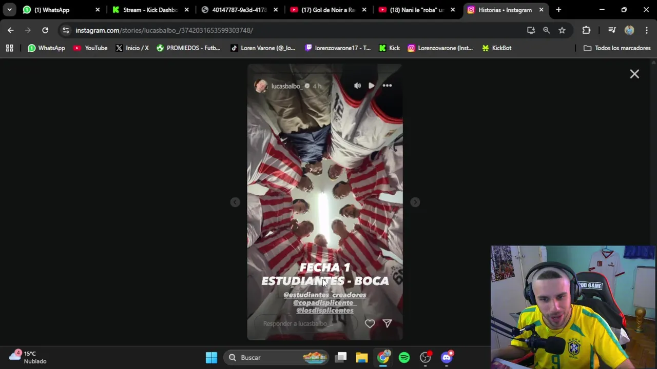Open the Loren Varone TikTok bookmark

(263, 48)
